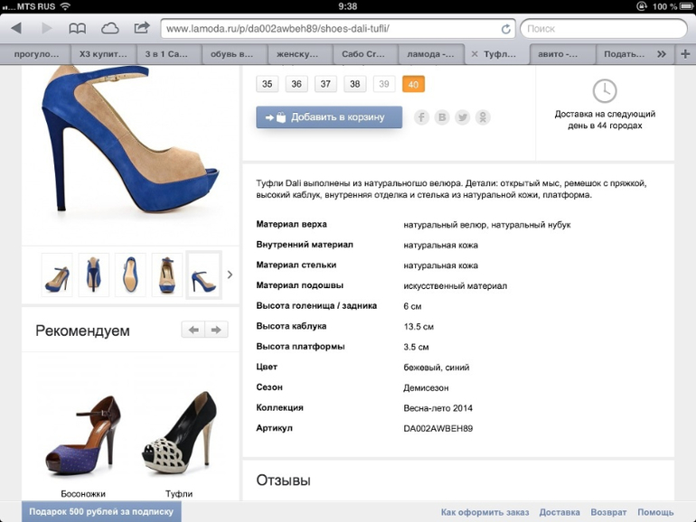
Task: Click the Весна-лето 2014 value
Action: click(x=438, y=408)
